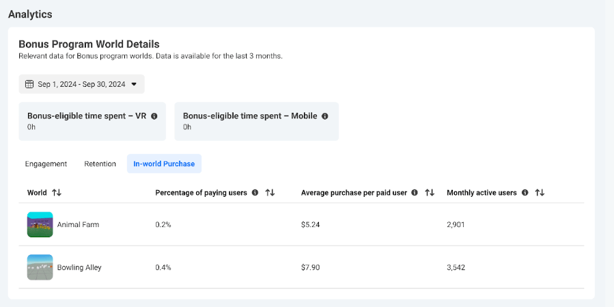Click info icon beside Monthly active users

525,193
